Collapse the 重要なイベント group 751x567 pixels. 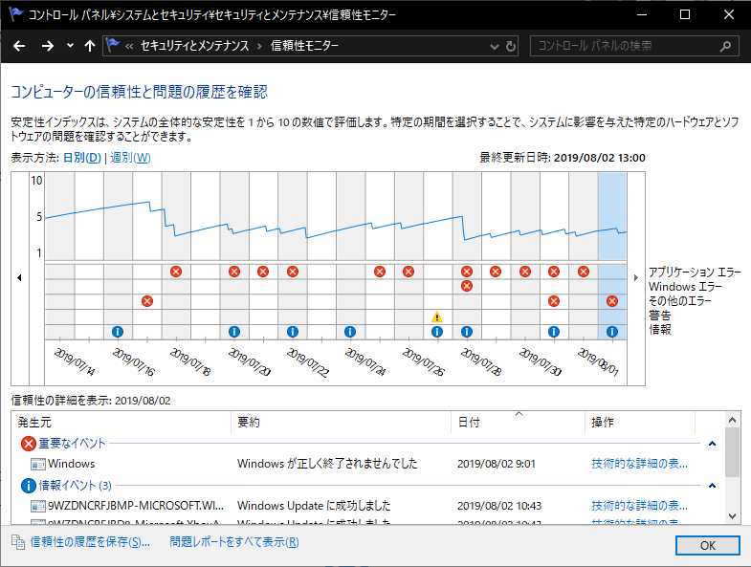point(712,444)
